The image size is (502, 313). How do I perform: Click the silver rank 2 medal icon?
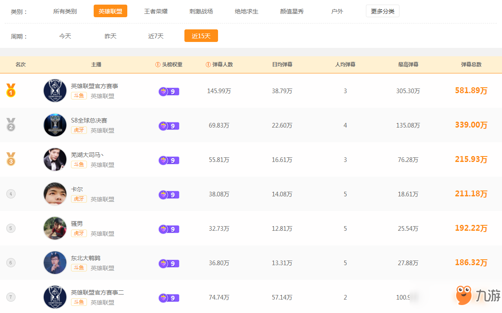(11, 125)
